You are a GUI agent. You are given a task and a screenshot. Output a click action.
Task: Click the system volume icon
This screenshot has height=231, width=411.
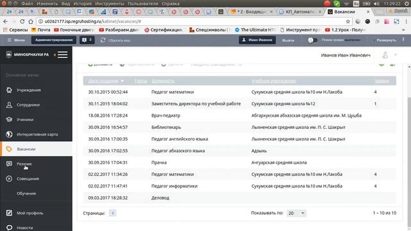pyautogui.click(x=376, y=4)
